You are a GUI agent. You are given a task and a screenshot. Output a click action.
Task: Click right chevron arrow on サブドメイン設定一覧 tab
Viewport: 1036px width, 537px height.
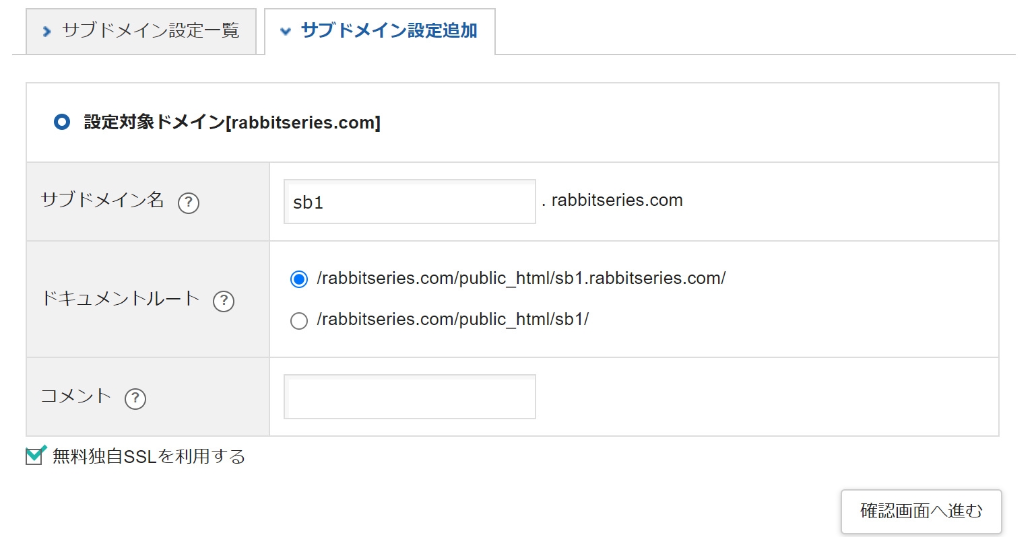click(x=46, y=32)
